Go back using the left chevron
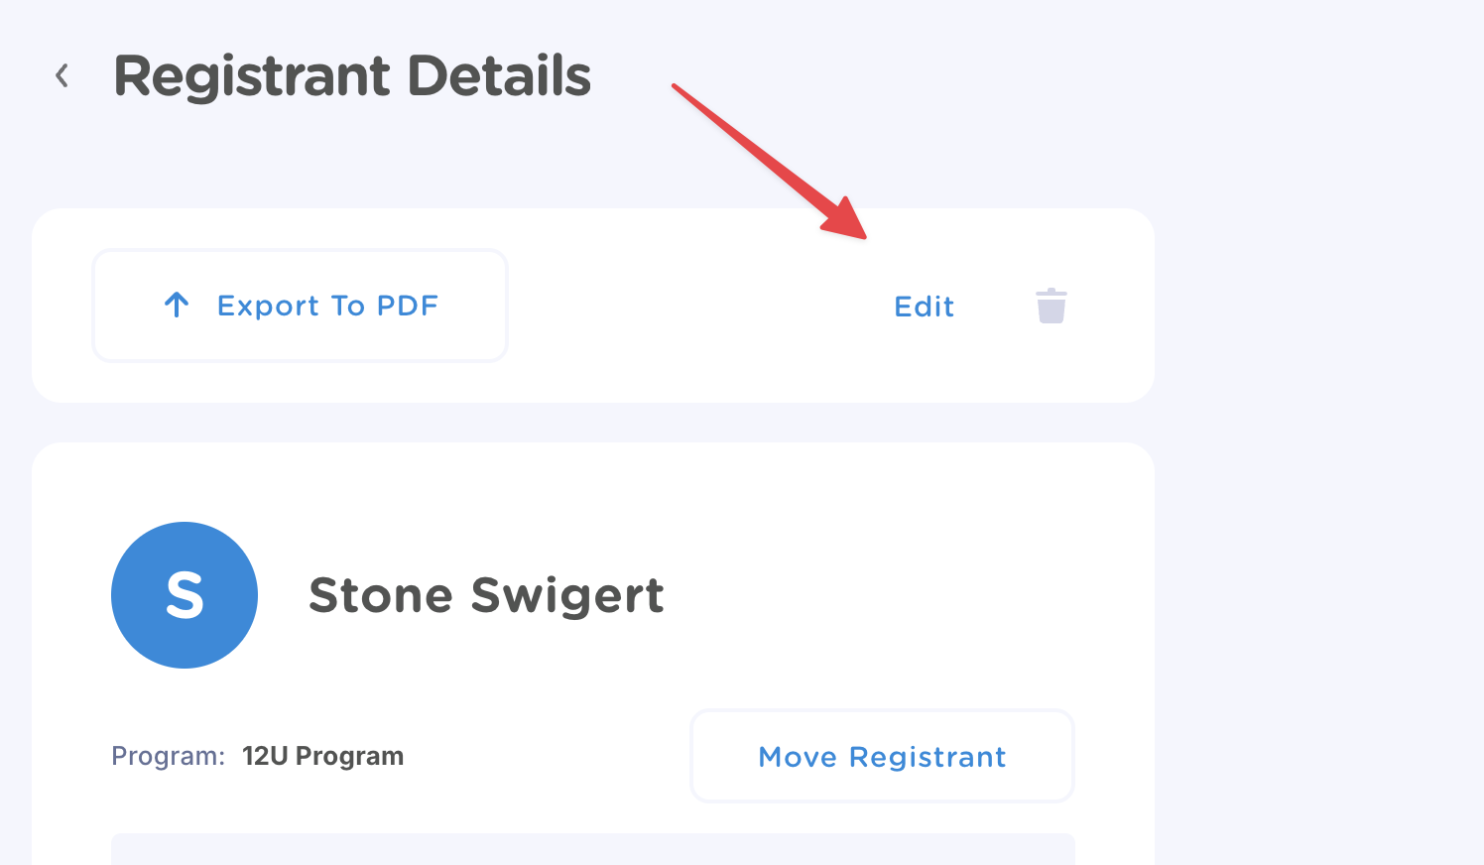 point(62,75)
